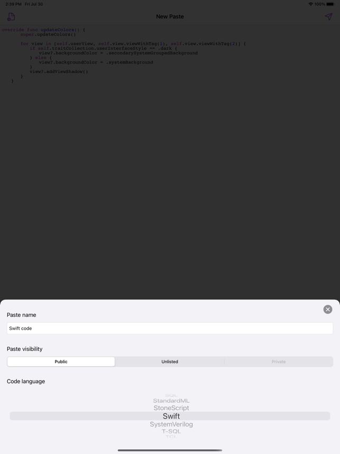Pick SystemVerilog in the language picker
Viewport: 340px width, 454px height.
pyautogui.click(x=171, y=424)
